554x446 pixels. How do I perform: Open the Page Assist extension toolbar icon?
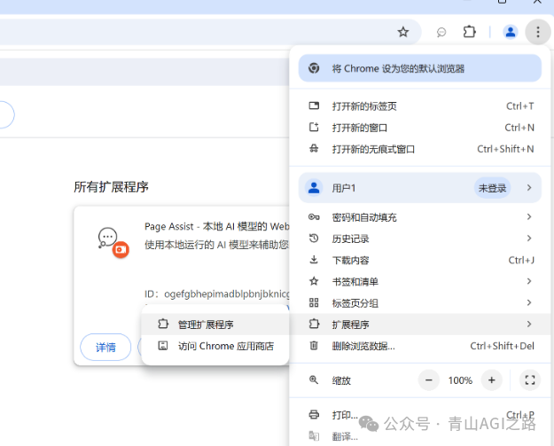pos(441,33)
